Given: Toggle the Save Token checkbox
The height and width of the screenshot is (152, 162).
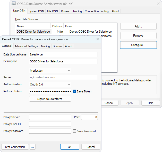Looking at the screenshot, I should (74, 91).
